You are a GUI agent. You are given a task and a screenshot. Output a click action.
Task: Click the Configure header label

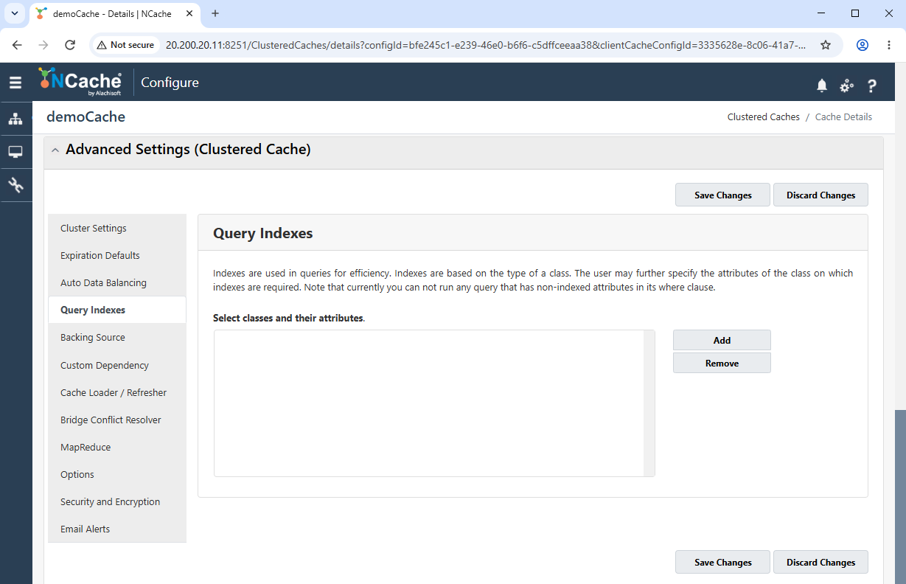(x=170, y=83)
